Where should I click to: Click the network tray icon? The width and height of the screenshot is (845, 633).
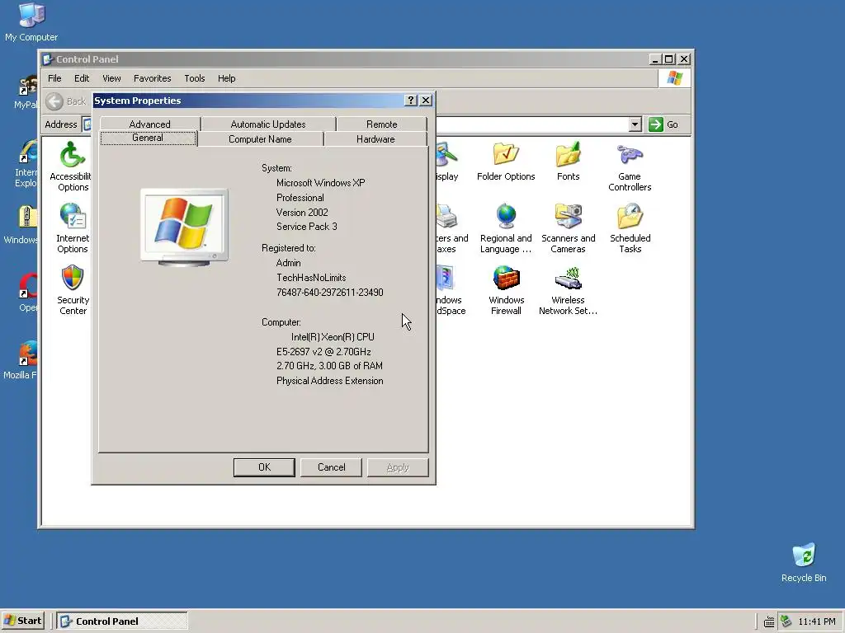pyautogui.click(x=786, y=621)
